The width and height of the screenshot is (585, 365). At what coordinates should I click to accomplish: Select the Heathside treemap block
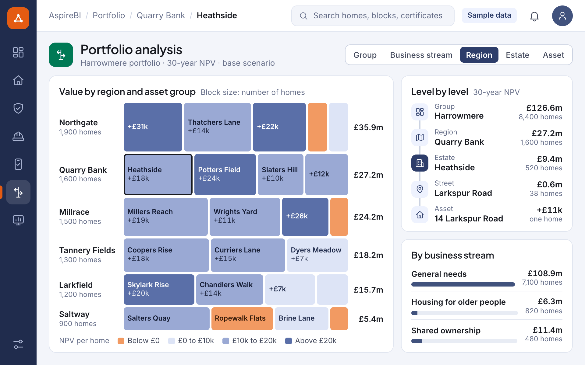pyautogui.click(x=158, y=174)
